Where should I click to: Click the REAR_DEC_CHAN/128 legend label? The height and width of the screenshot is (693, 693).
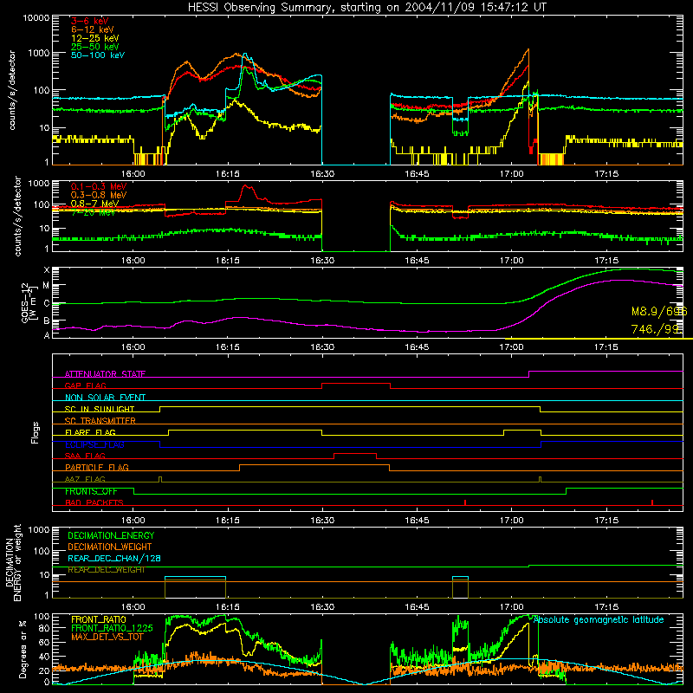coord(114,559)
